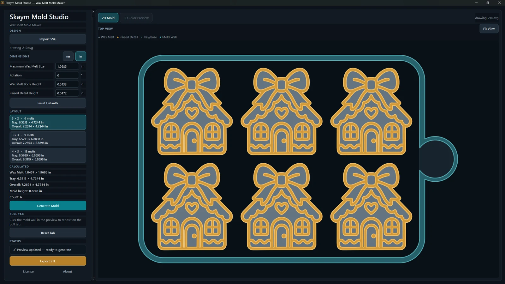
Task: Click the Raised Detail legend entry
Action: coord(128,37)
